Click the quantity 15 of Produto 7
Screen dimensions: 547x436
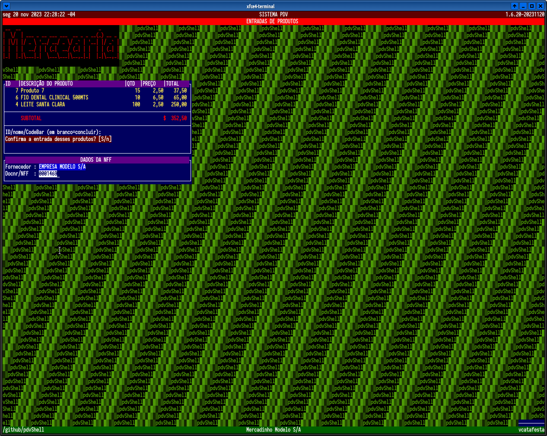pyautogui.click(x=137, y=90)
